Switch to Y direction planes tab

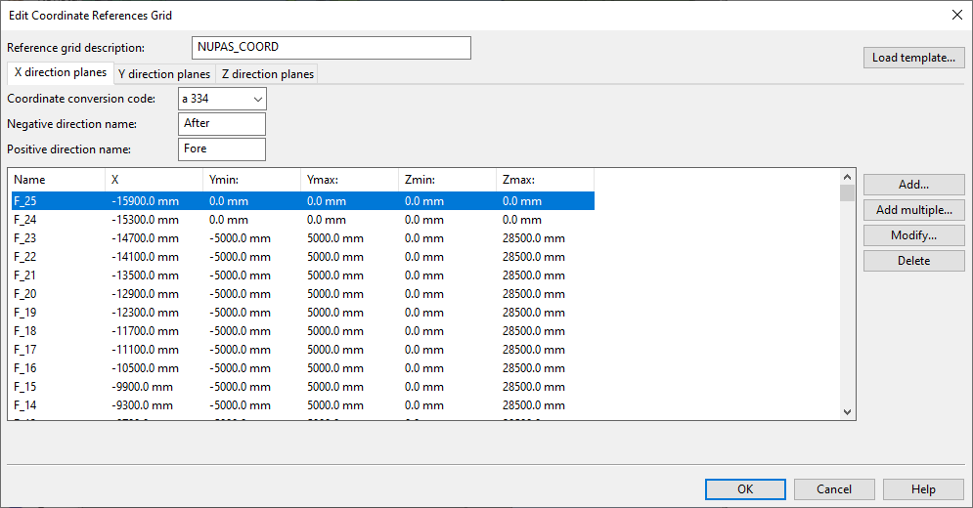pyautogui.click(x=163, y=74)
